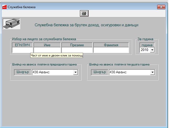
Task: Click the red INFO application icon in title bar
Action: click(4, 7)
